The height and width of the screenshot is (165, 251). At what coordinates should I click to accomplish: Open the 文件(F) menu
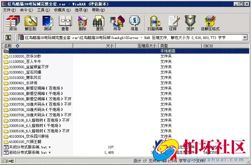coord(9,10)
